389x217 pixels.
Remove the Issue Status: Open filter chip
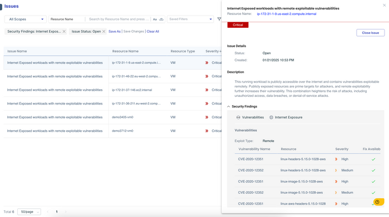point(104,32)
